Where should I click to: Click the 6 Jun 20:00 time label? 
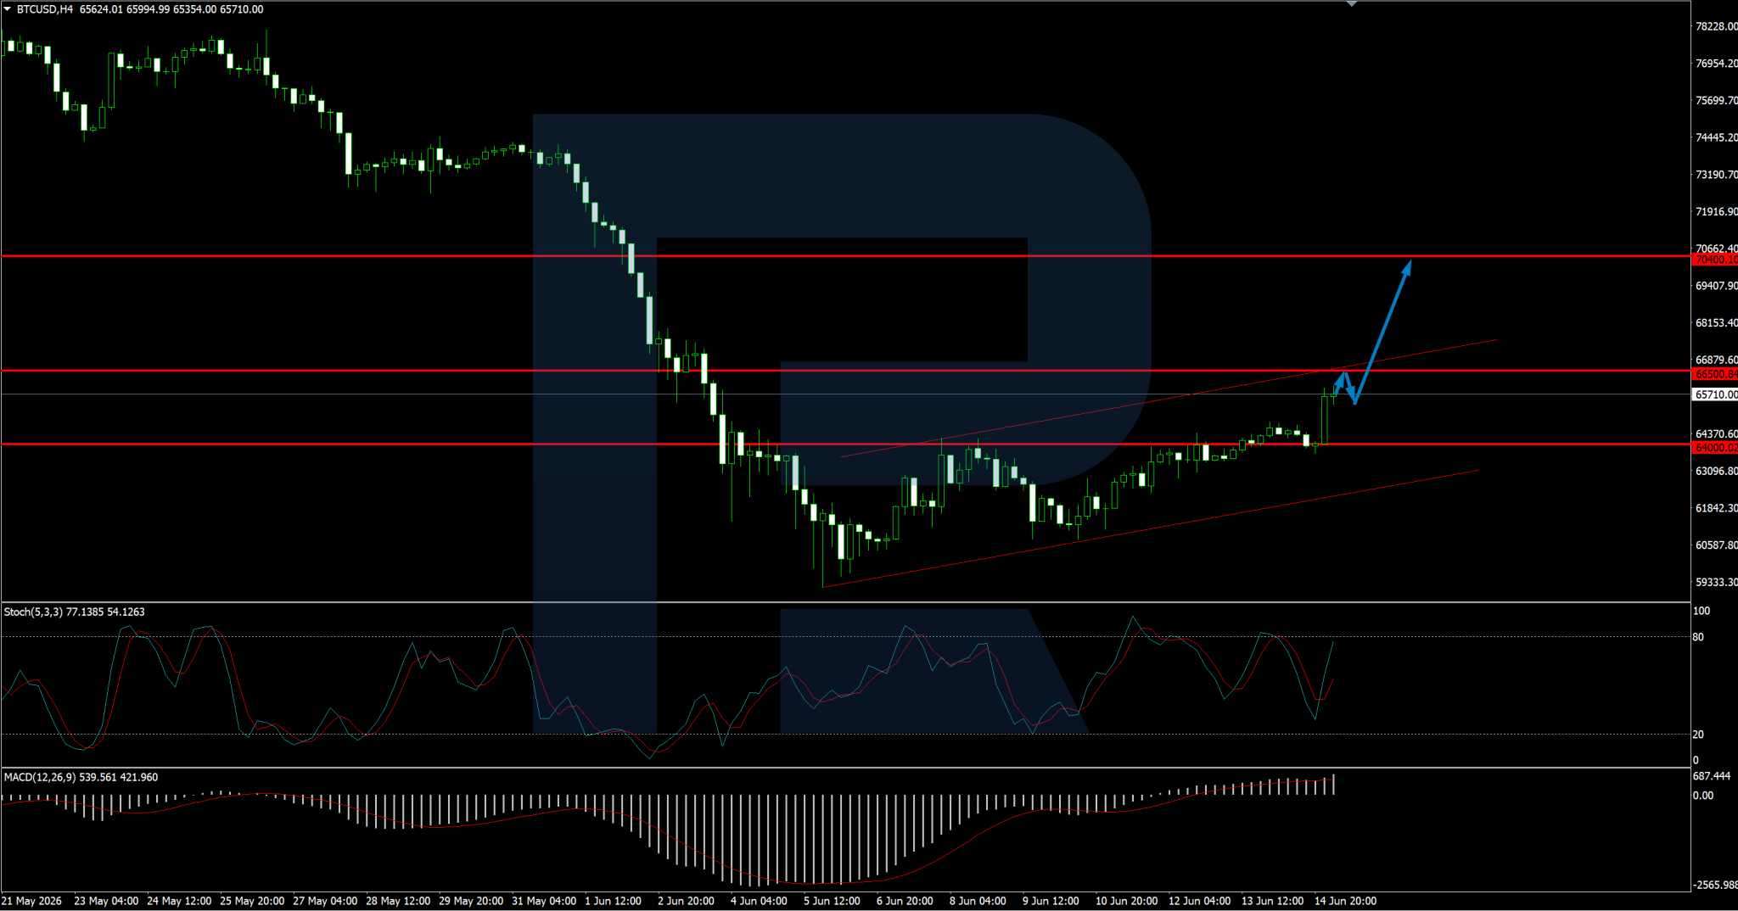[905, 901]
